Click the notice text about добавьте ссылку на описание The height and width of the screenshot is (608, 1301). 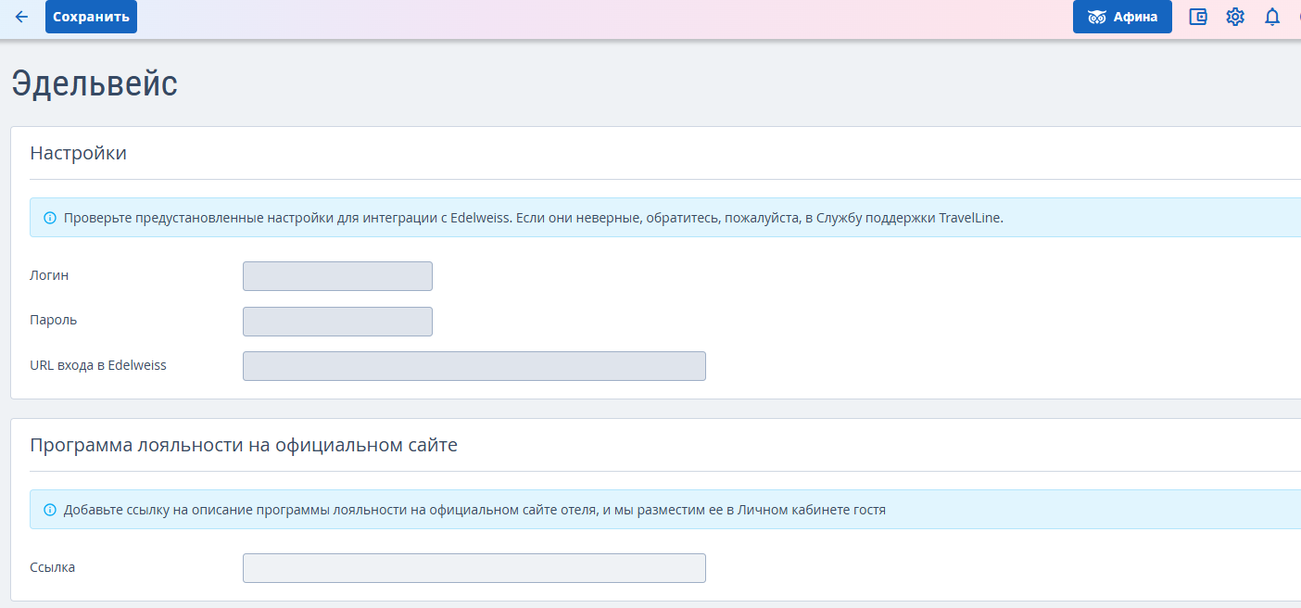[474, 510]
